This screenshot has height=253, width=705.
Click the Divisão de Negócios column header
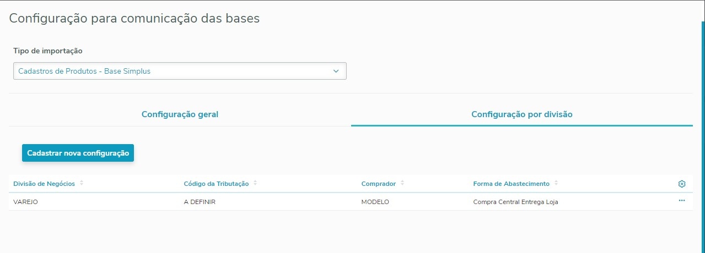(44, 184)
